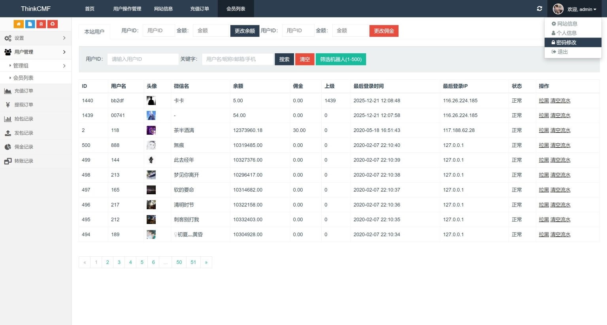Viewport: 607px width, 325px height.
Task: Click next page » arrow
Action: (x=206, y=262)
